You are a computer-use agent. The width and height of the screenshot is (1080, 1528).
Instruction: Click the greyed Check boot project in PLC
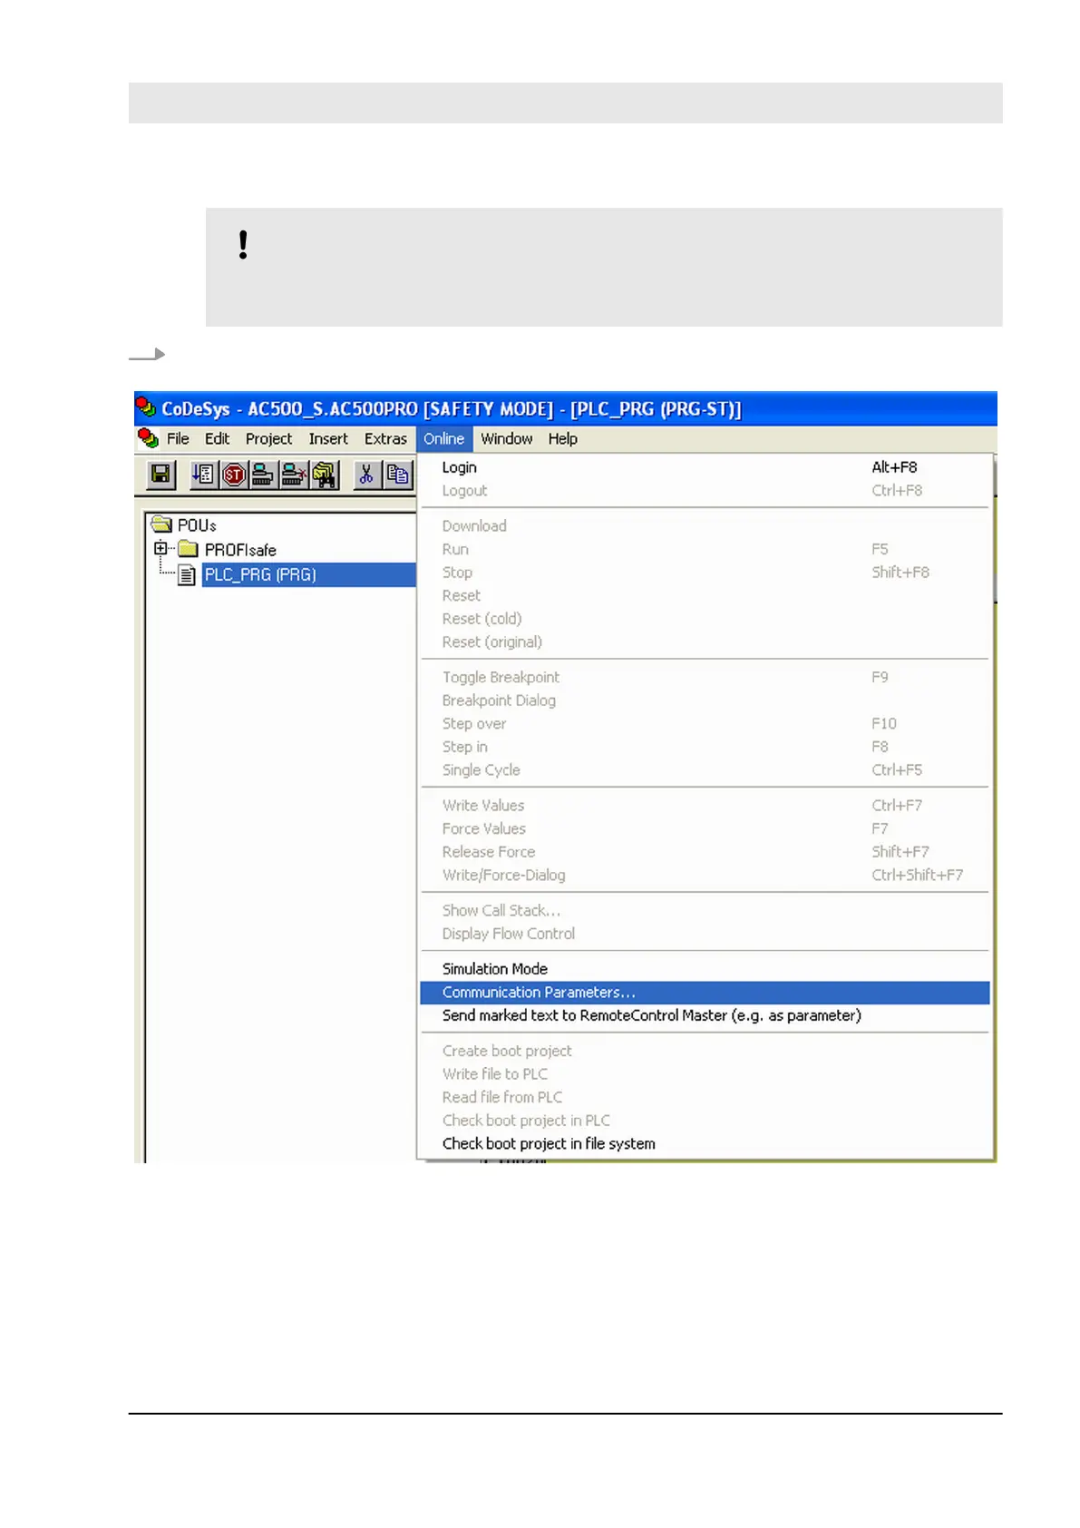(x=705, y=1121)
